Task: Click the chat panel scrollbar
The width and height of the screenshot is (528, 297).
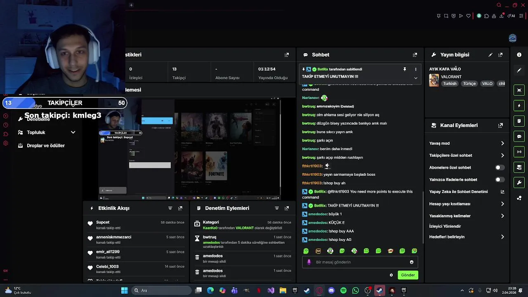Action: click(423, 218)
